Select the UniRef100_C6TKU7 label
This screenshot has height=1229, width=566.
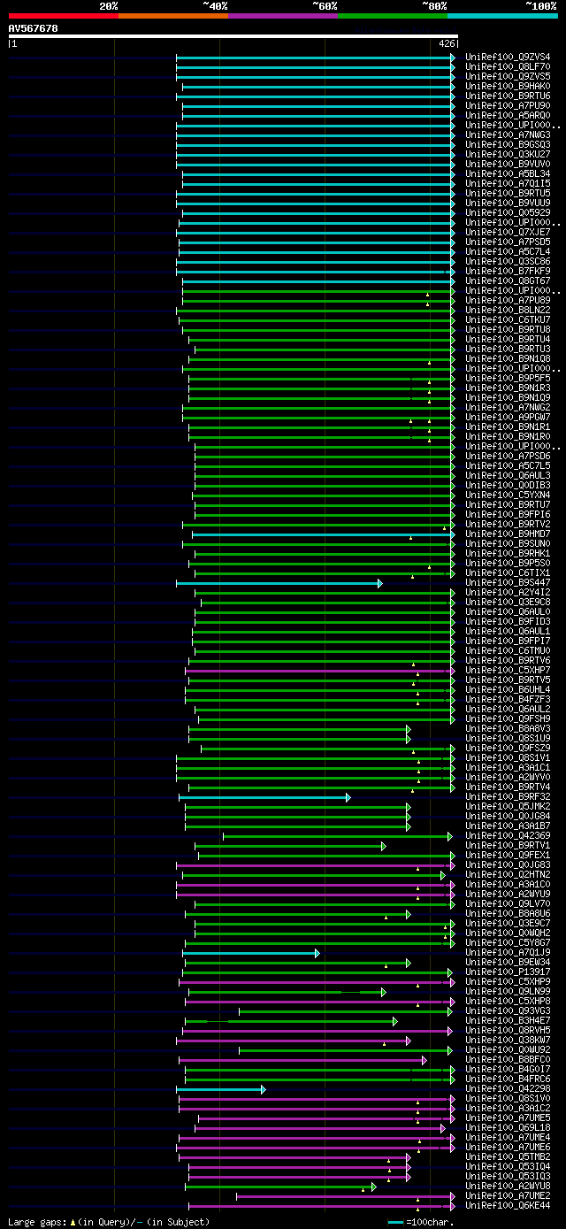tap(509, 319)
